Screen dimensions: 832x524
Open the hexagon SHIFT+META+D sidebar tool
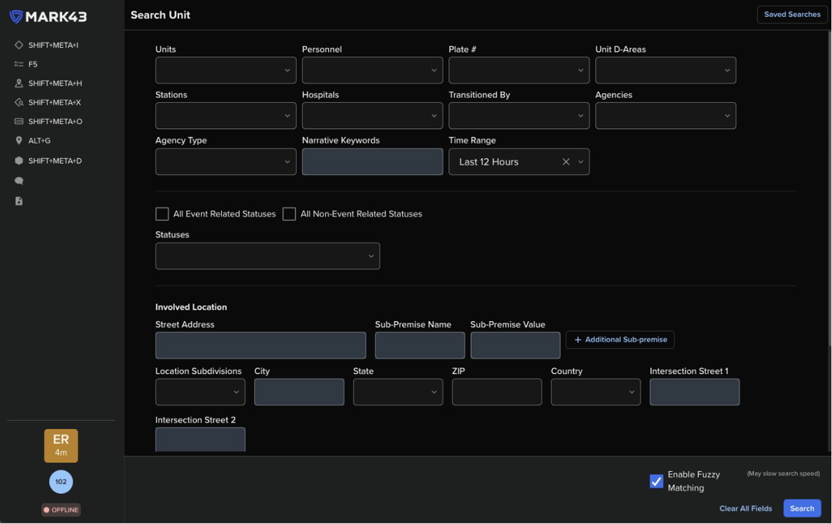(x=18, y=160)
